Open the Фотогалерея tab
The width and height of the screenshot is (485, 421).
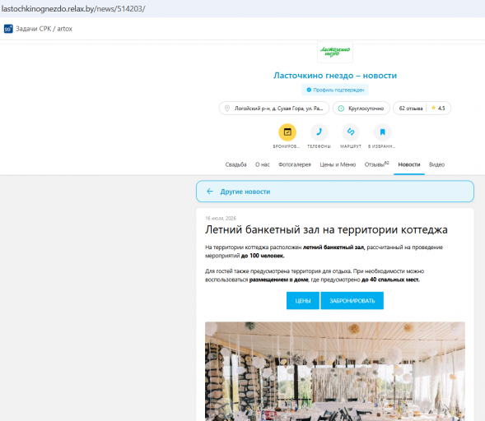click(x=295, y=164)
